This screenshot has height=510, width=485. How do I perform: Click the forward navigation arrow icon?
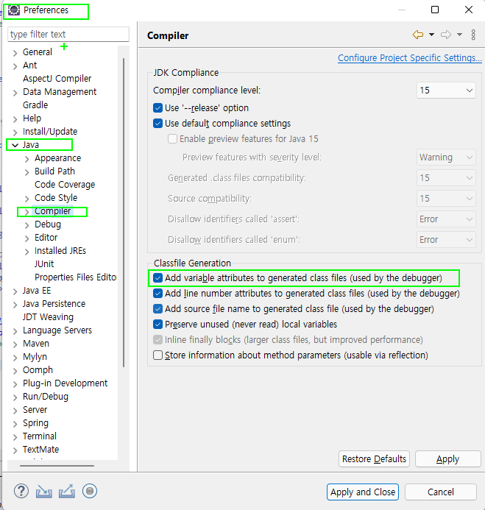(x=446, y=35)
